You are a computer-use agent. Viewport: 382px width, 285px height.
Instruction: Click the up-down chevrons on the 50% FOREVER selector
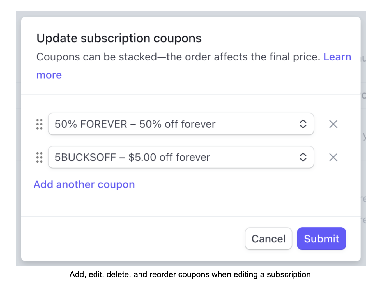[x=303, y=124]
